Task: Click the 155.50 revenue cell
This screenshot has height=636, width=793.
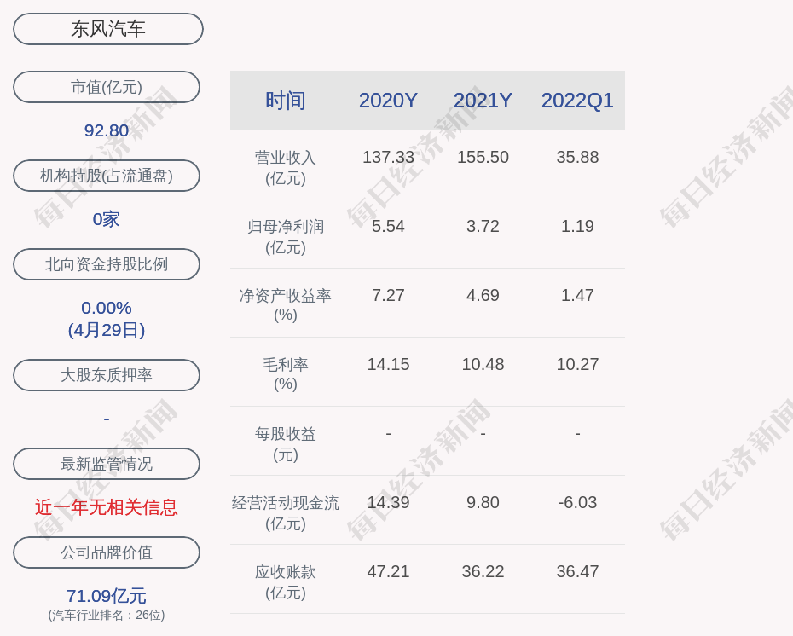Action: click(483, 157)
